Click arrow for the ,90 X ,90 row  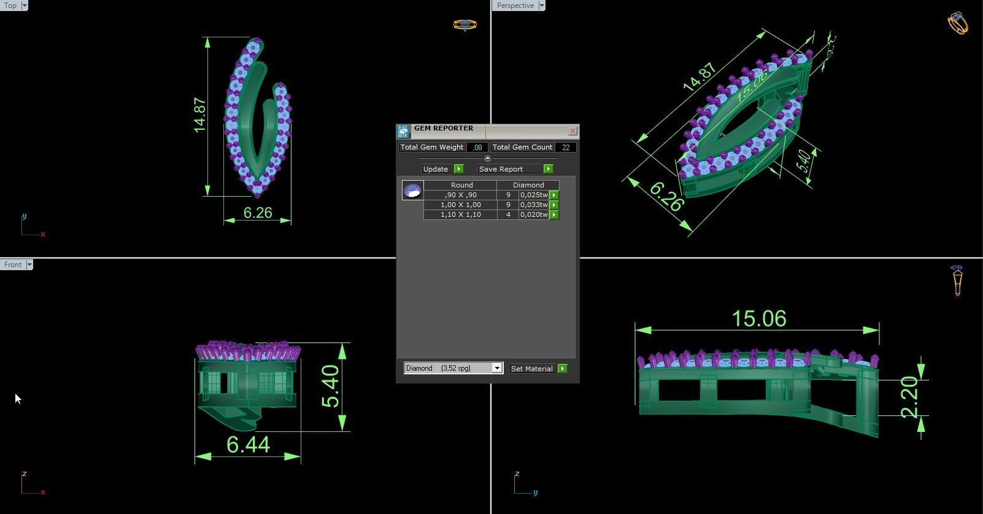[554, 195]
